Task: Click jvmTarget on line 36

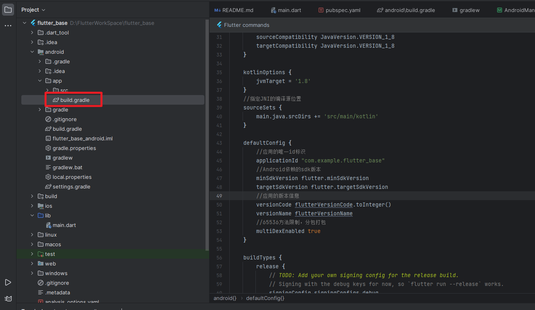Action: [271, 81]
